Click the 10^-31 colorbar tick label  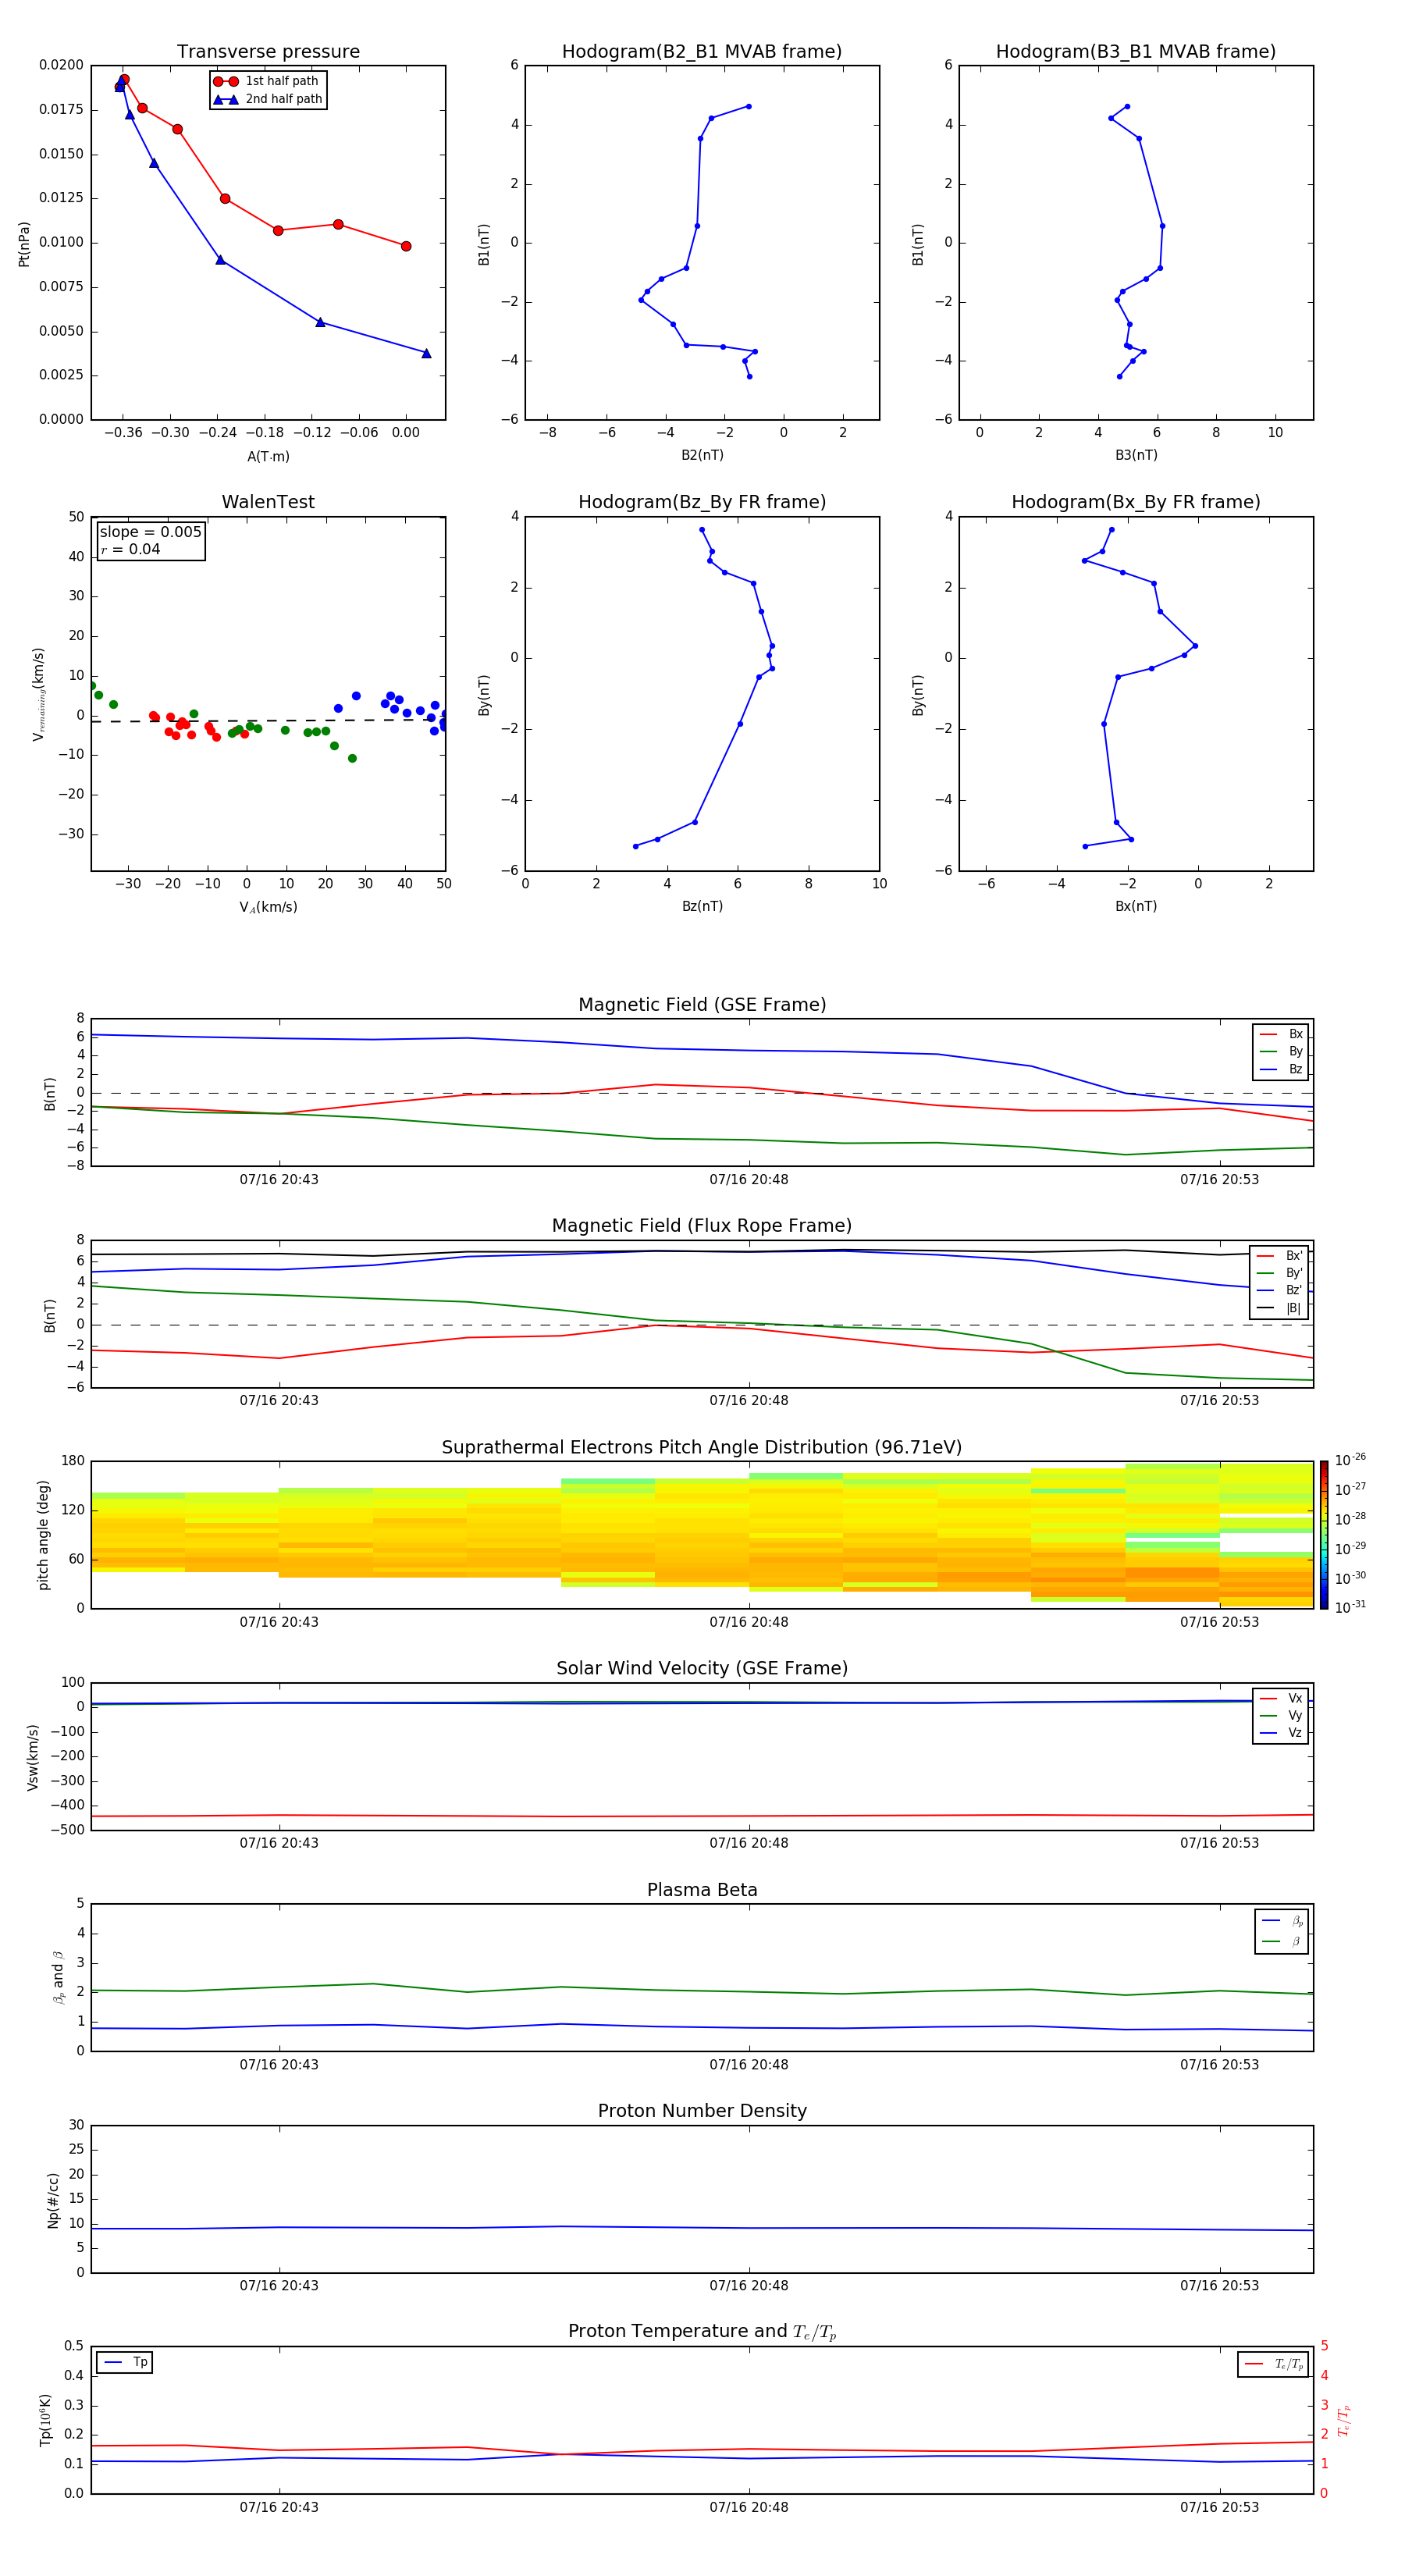(1350, 1607)
